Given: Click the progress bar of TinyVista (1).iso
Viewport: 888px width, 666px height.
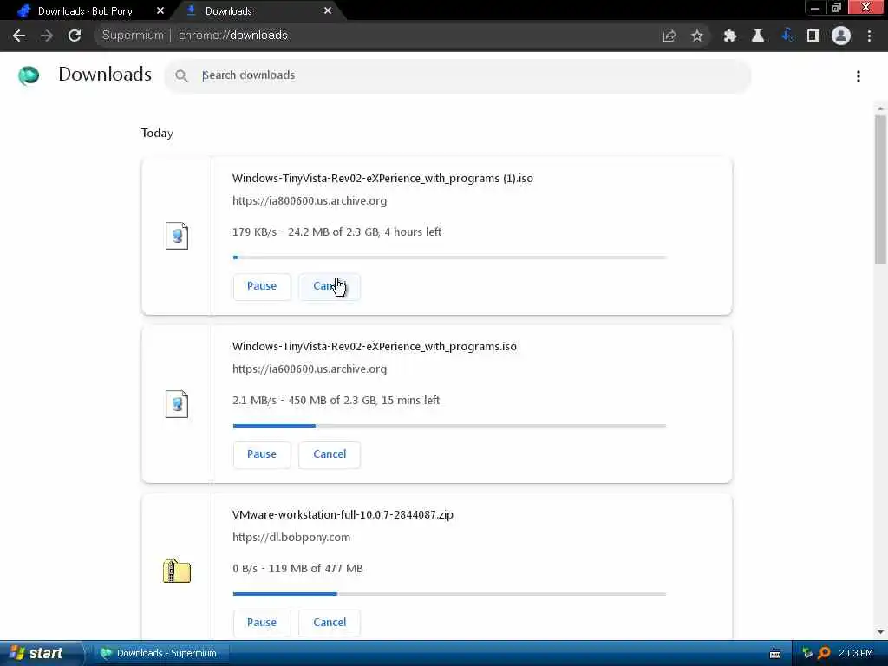Looking at the screenshot, I should tap(449, 258).
